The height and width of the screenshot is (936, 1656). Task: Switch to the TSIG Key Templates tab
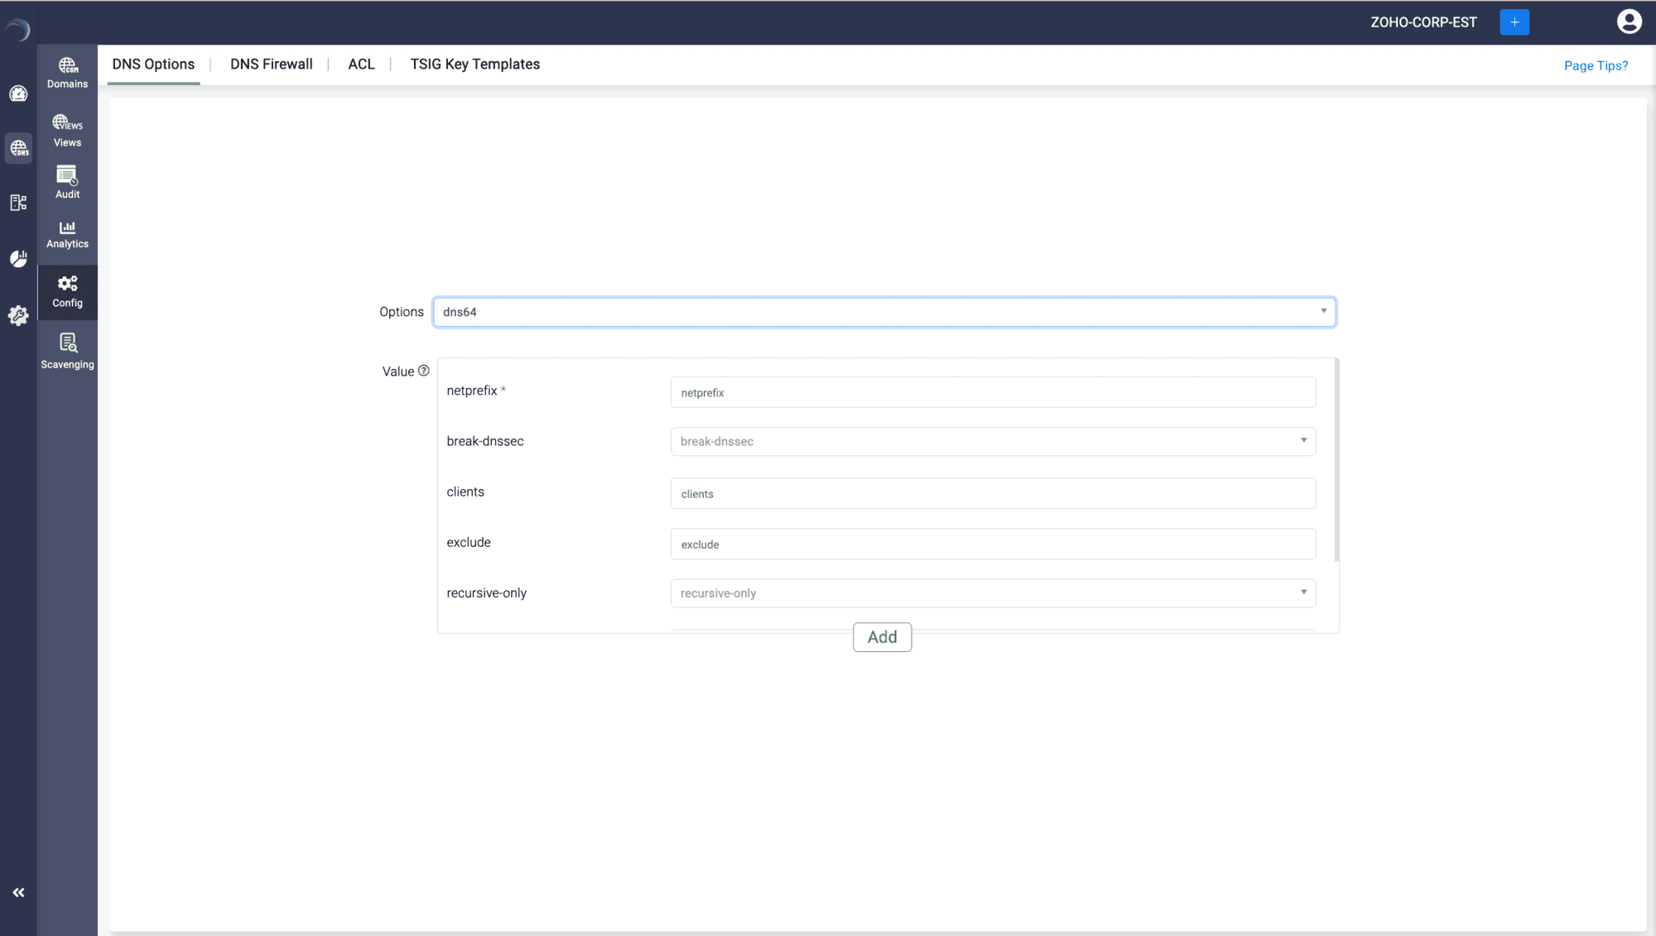[x=474, y=65]
